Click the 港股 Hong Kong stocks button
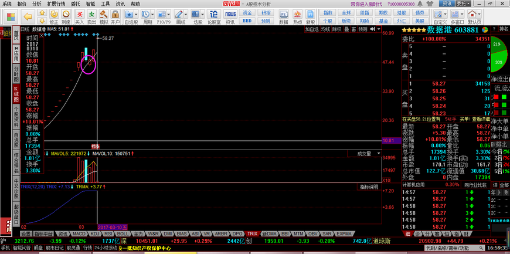This screenshot has height=254, width=510. (x=402, y=13)
